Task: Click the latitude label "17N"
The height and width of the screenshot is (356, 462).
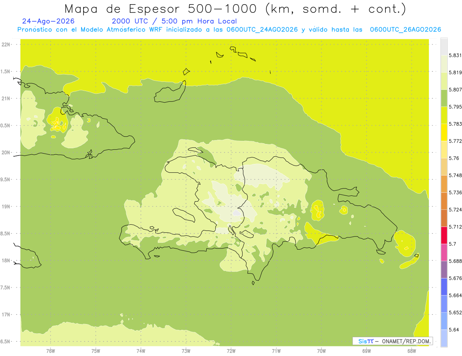Action: (6, 315)
